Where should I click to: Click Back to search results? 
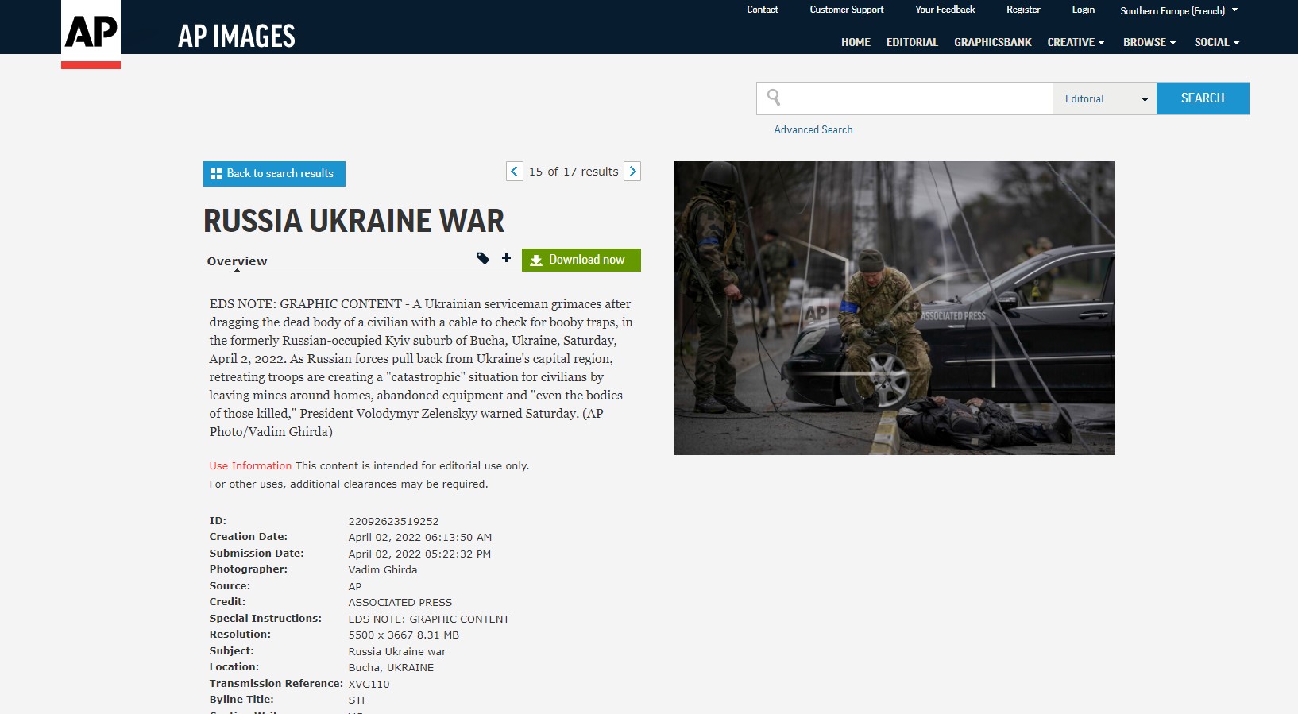point(274,174)
